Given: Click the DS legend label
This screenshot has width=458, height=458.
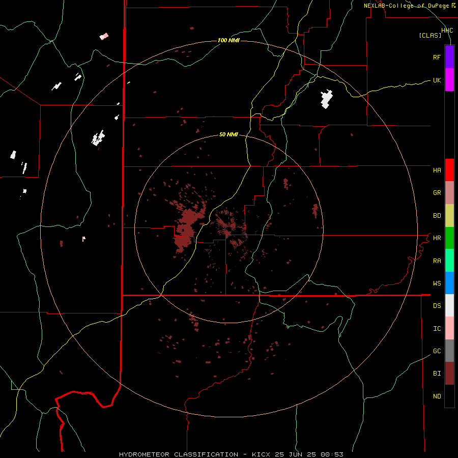Looking at the screenshot, I should coord(437,306).
